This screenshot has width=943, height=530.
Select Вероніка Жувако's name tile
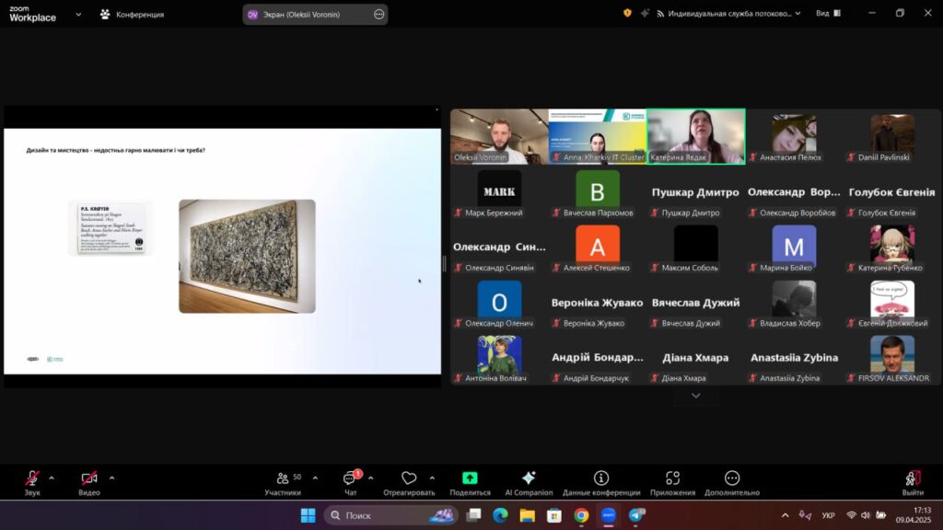tap(597, 302)
